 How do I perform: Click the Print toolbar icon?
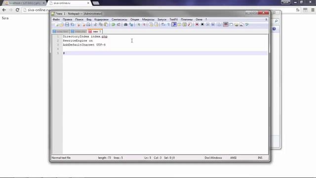88,25
